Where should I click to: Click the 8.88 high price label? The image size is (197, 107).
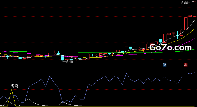tap(185, 3)
